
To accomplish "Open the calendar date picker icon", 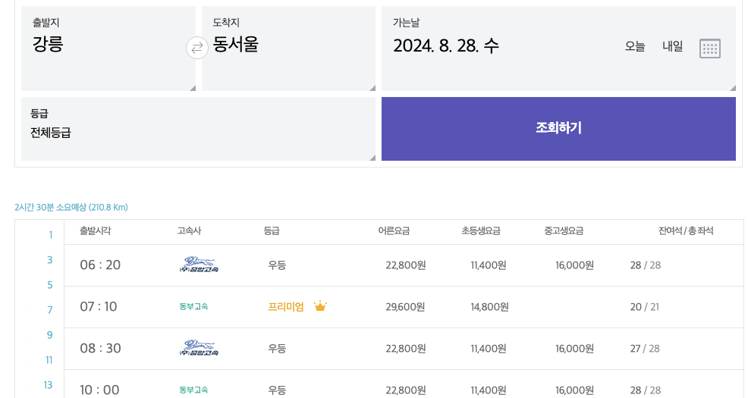I will pos(710,49).
